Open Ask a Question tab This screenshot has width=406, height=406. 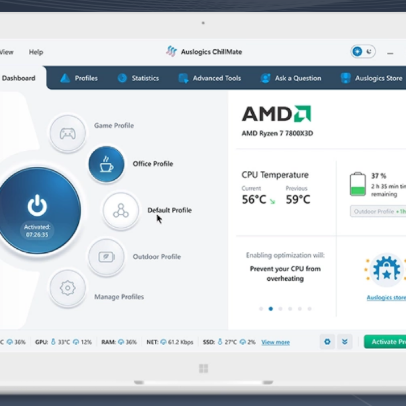[x=291, y=78]
